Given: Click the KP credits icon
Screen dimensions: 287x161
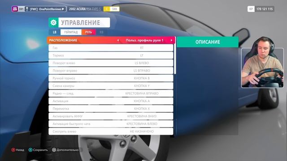Looking at the screenshot, I should click(251, 9).
